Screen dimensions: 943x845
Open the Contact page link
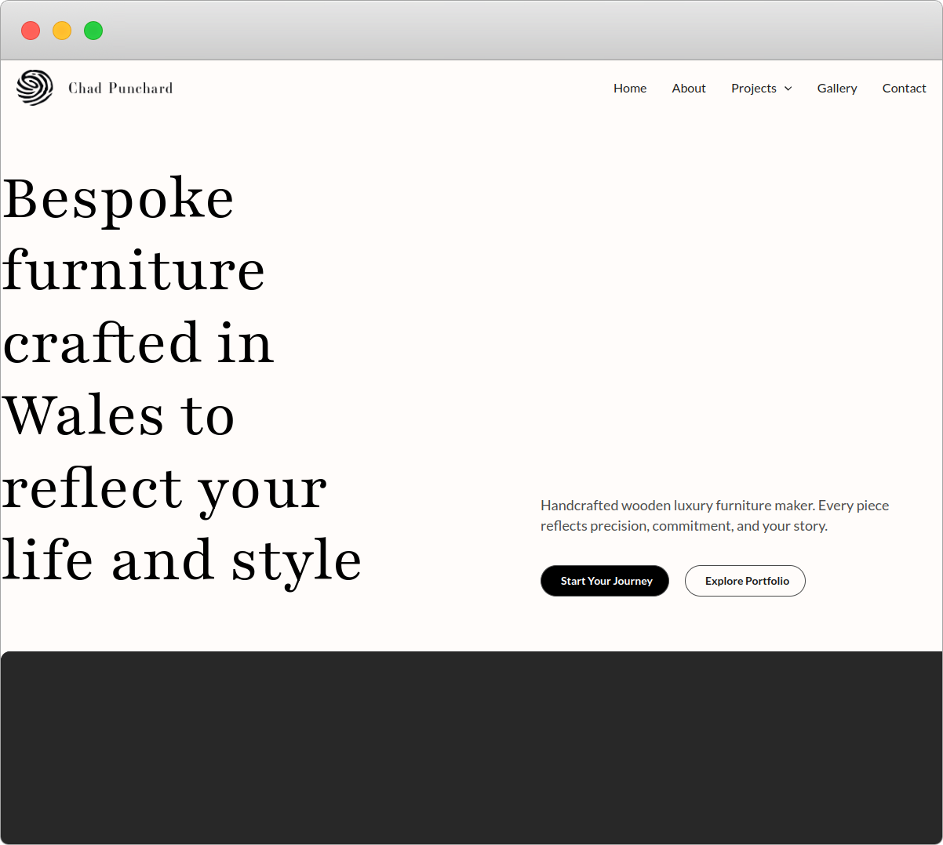[904, 89]
